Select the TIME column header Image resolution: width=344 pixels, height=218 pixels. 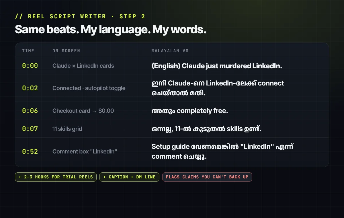click(28, 51)
